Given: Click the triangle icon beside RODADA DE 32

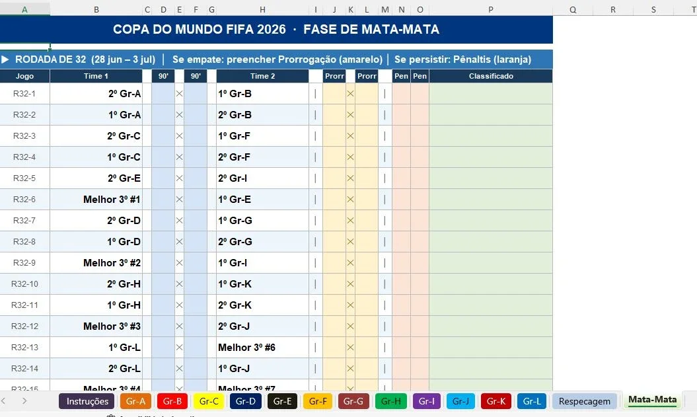Looking at the screenshot, I should pyautogui.click(x=5, y=59).
